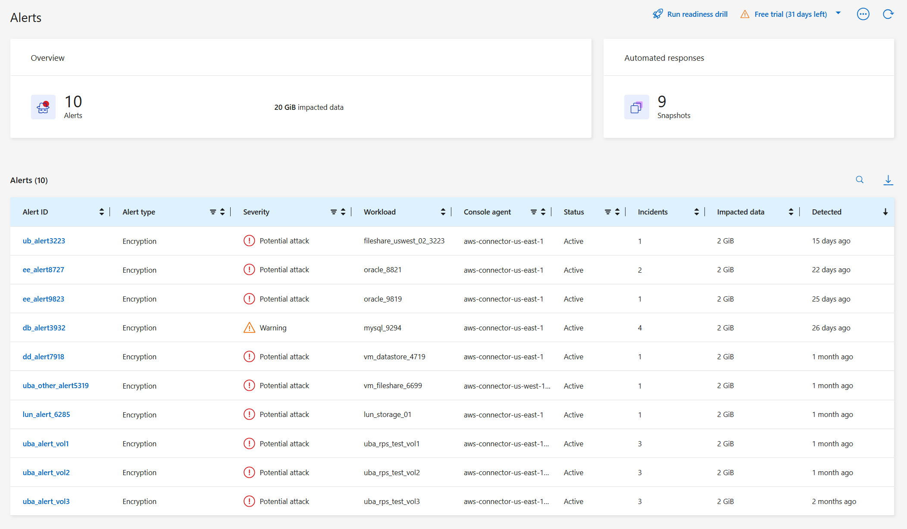Click the Alert type filter icon
This screenshot has height=529, width=907.
213,212
